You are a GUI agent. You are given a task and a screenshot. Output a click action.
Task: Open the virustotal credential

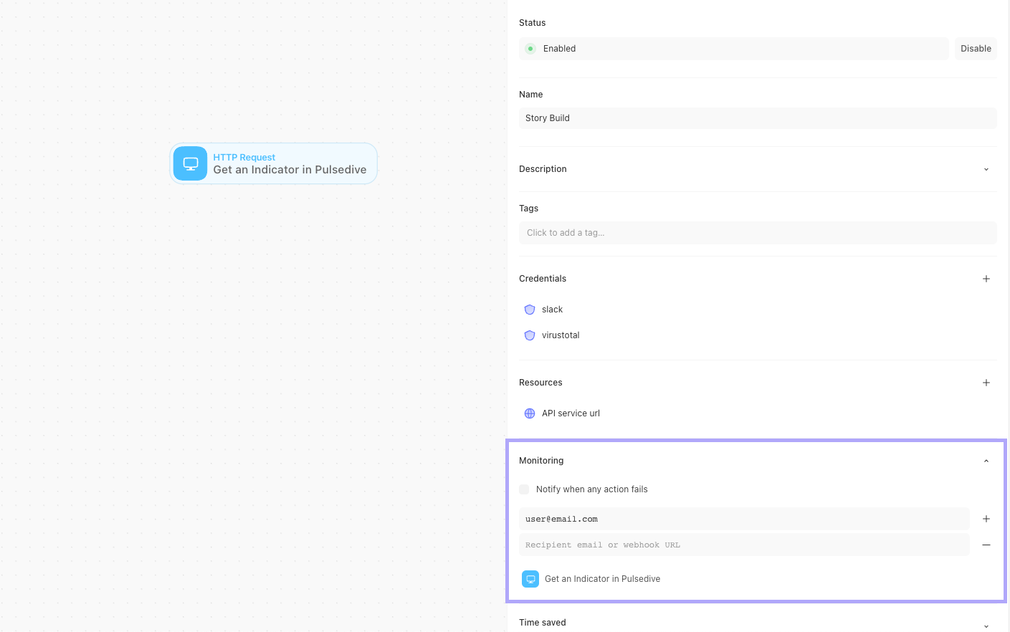point(561,335)
